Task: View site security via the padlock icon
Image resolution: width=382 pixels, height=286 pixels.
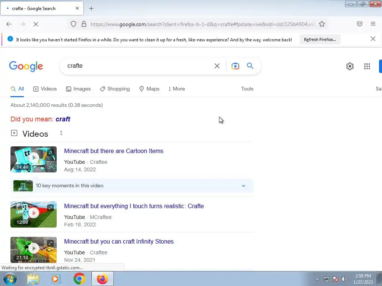Action: tap(84, 24)
